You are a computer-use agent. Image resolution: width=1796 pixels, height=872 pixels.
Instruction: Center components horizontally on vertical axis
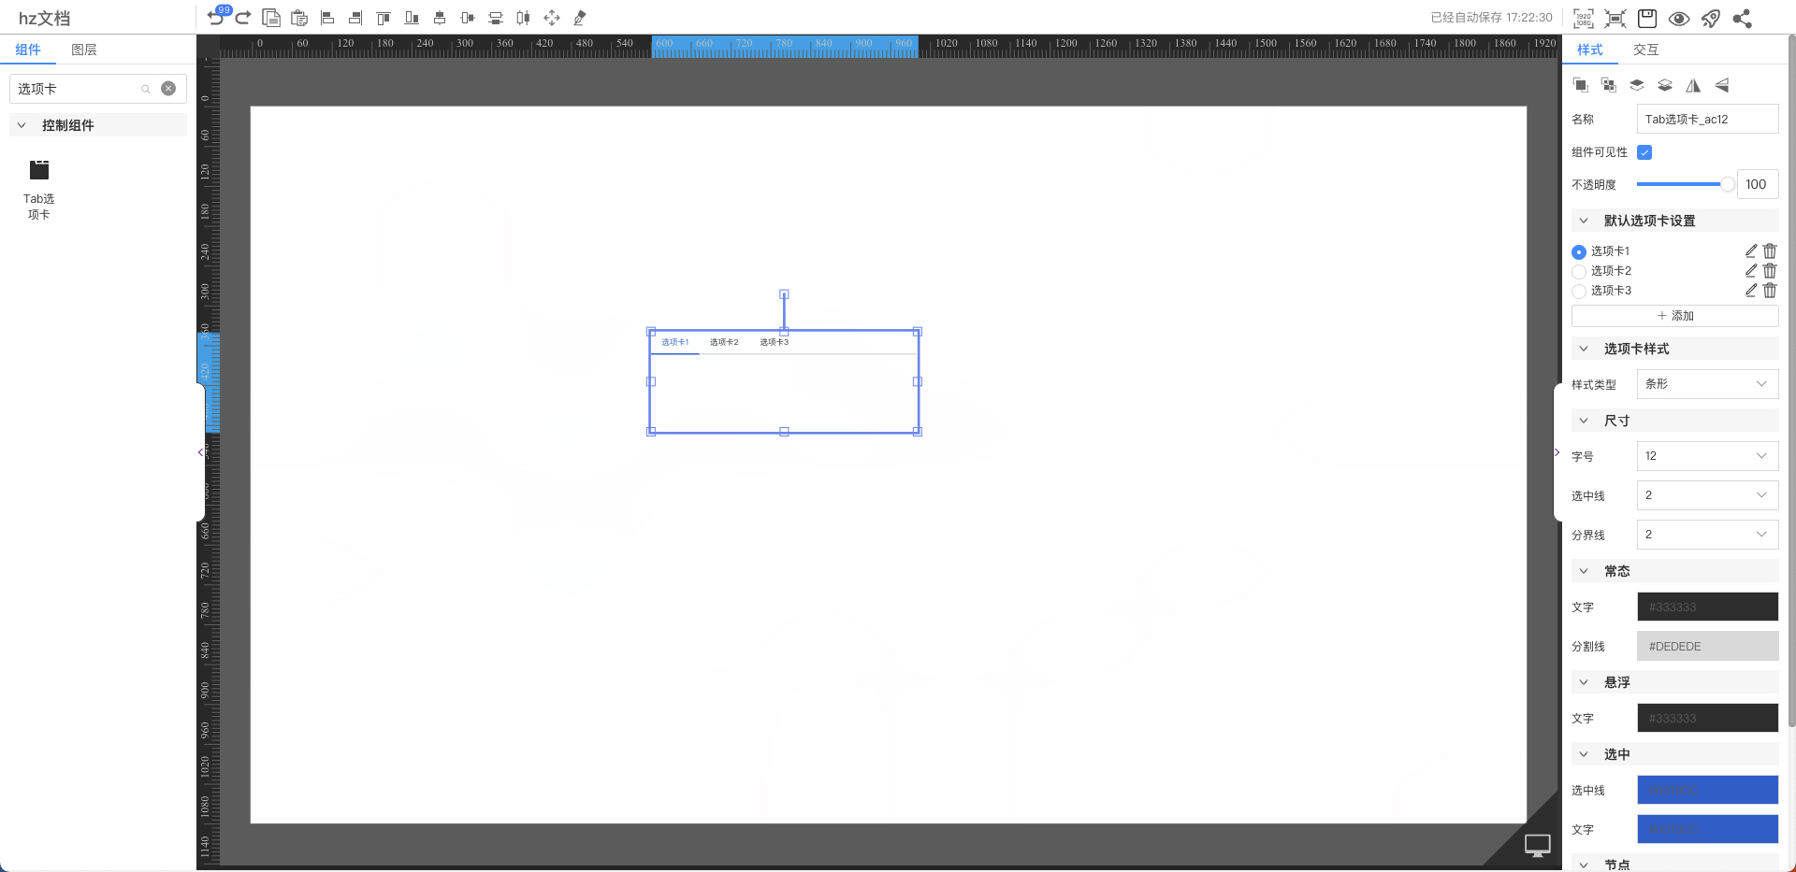pos(440,18)
